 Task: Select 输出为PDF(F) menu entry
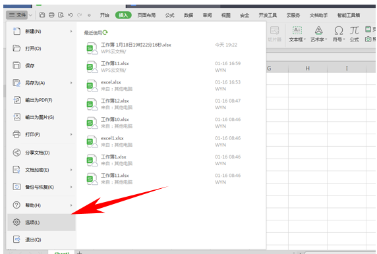click(x=42, y=100)
